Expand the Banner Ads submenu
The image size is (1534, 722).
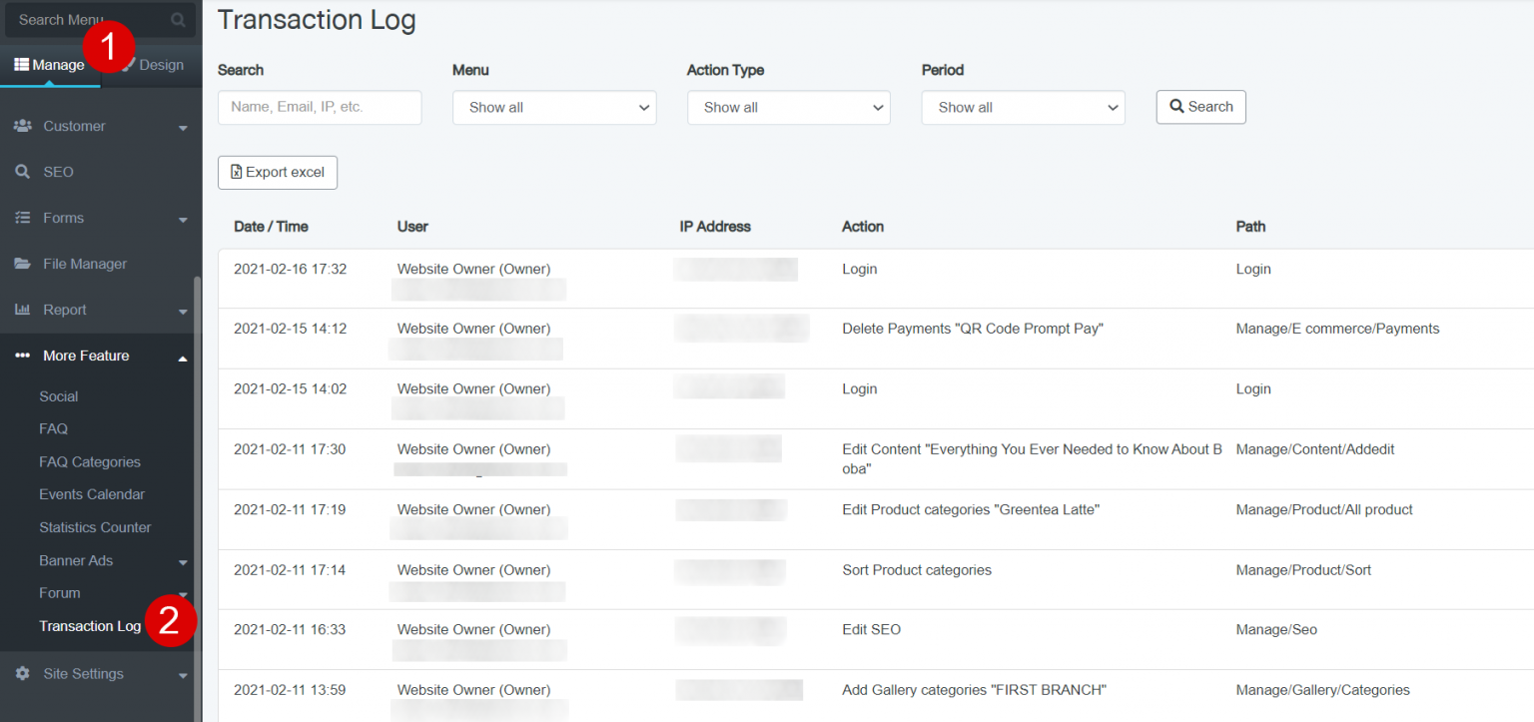click(x=183, y=560)
